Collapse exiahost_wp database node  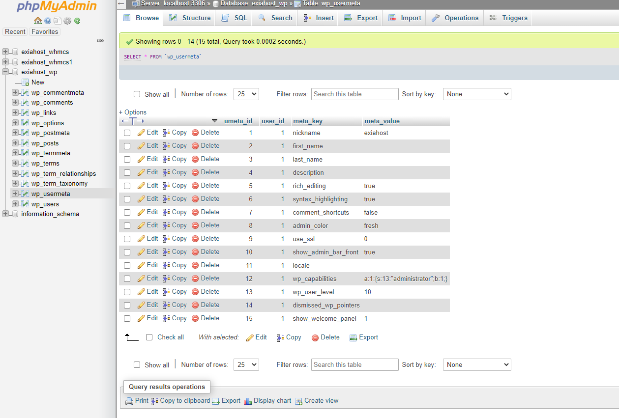(5, 72)
